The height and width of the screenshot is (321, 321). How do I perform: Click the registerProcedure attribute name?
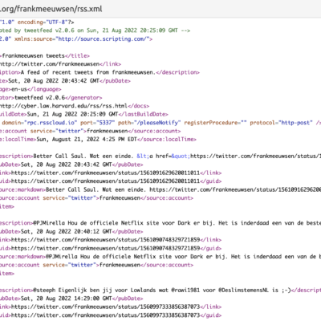211,123
